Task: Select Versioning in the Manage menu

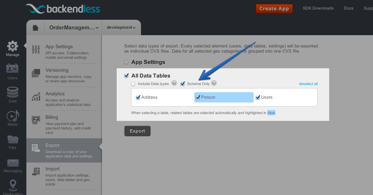Action: pos(64,75)
